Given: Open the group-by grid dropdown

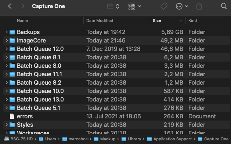Looking at the screenshot, I should point(134,6).
